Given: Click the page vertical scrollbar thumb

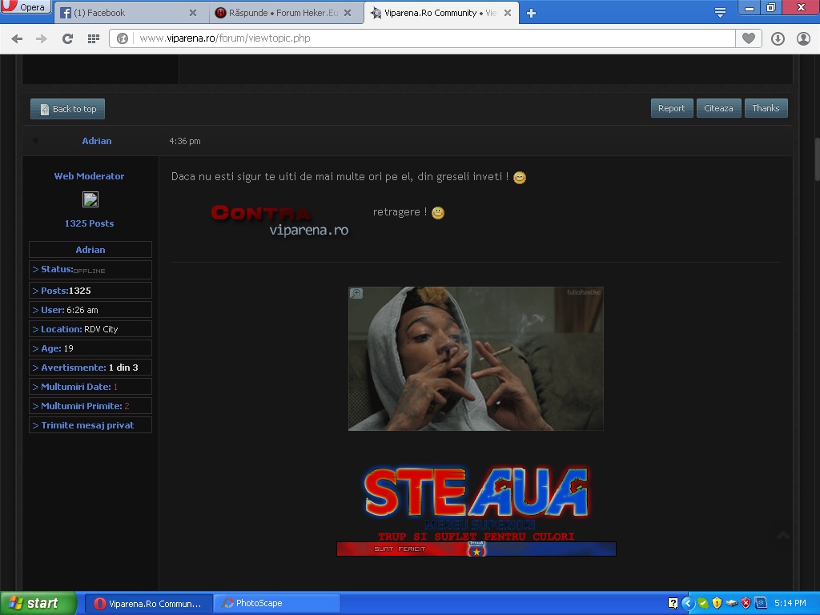Looking at the screenshot, I should 816,159.
